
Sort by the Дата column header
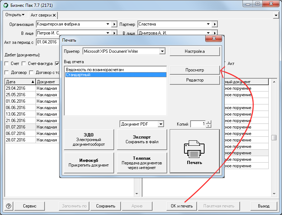click(x=20, y=82)
